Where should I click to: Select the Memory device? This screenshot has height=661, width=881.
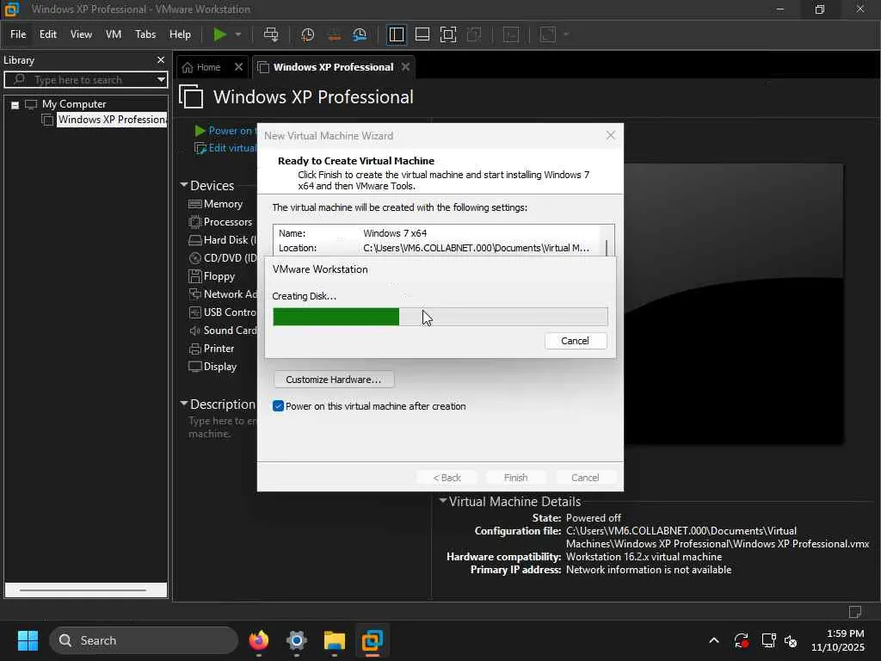pyautogui.click(x=216, y=204)
